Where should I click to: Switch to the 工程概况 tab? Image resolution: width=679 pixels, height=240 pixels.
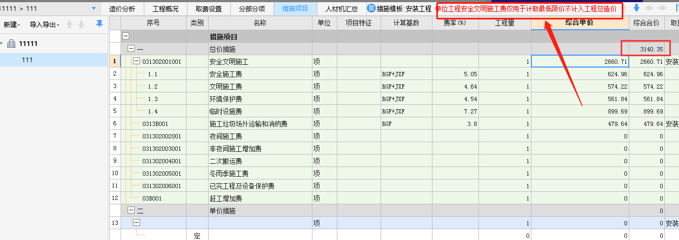click(165, 9)
